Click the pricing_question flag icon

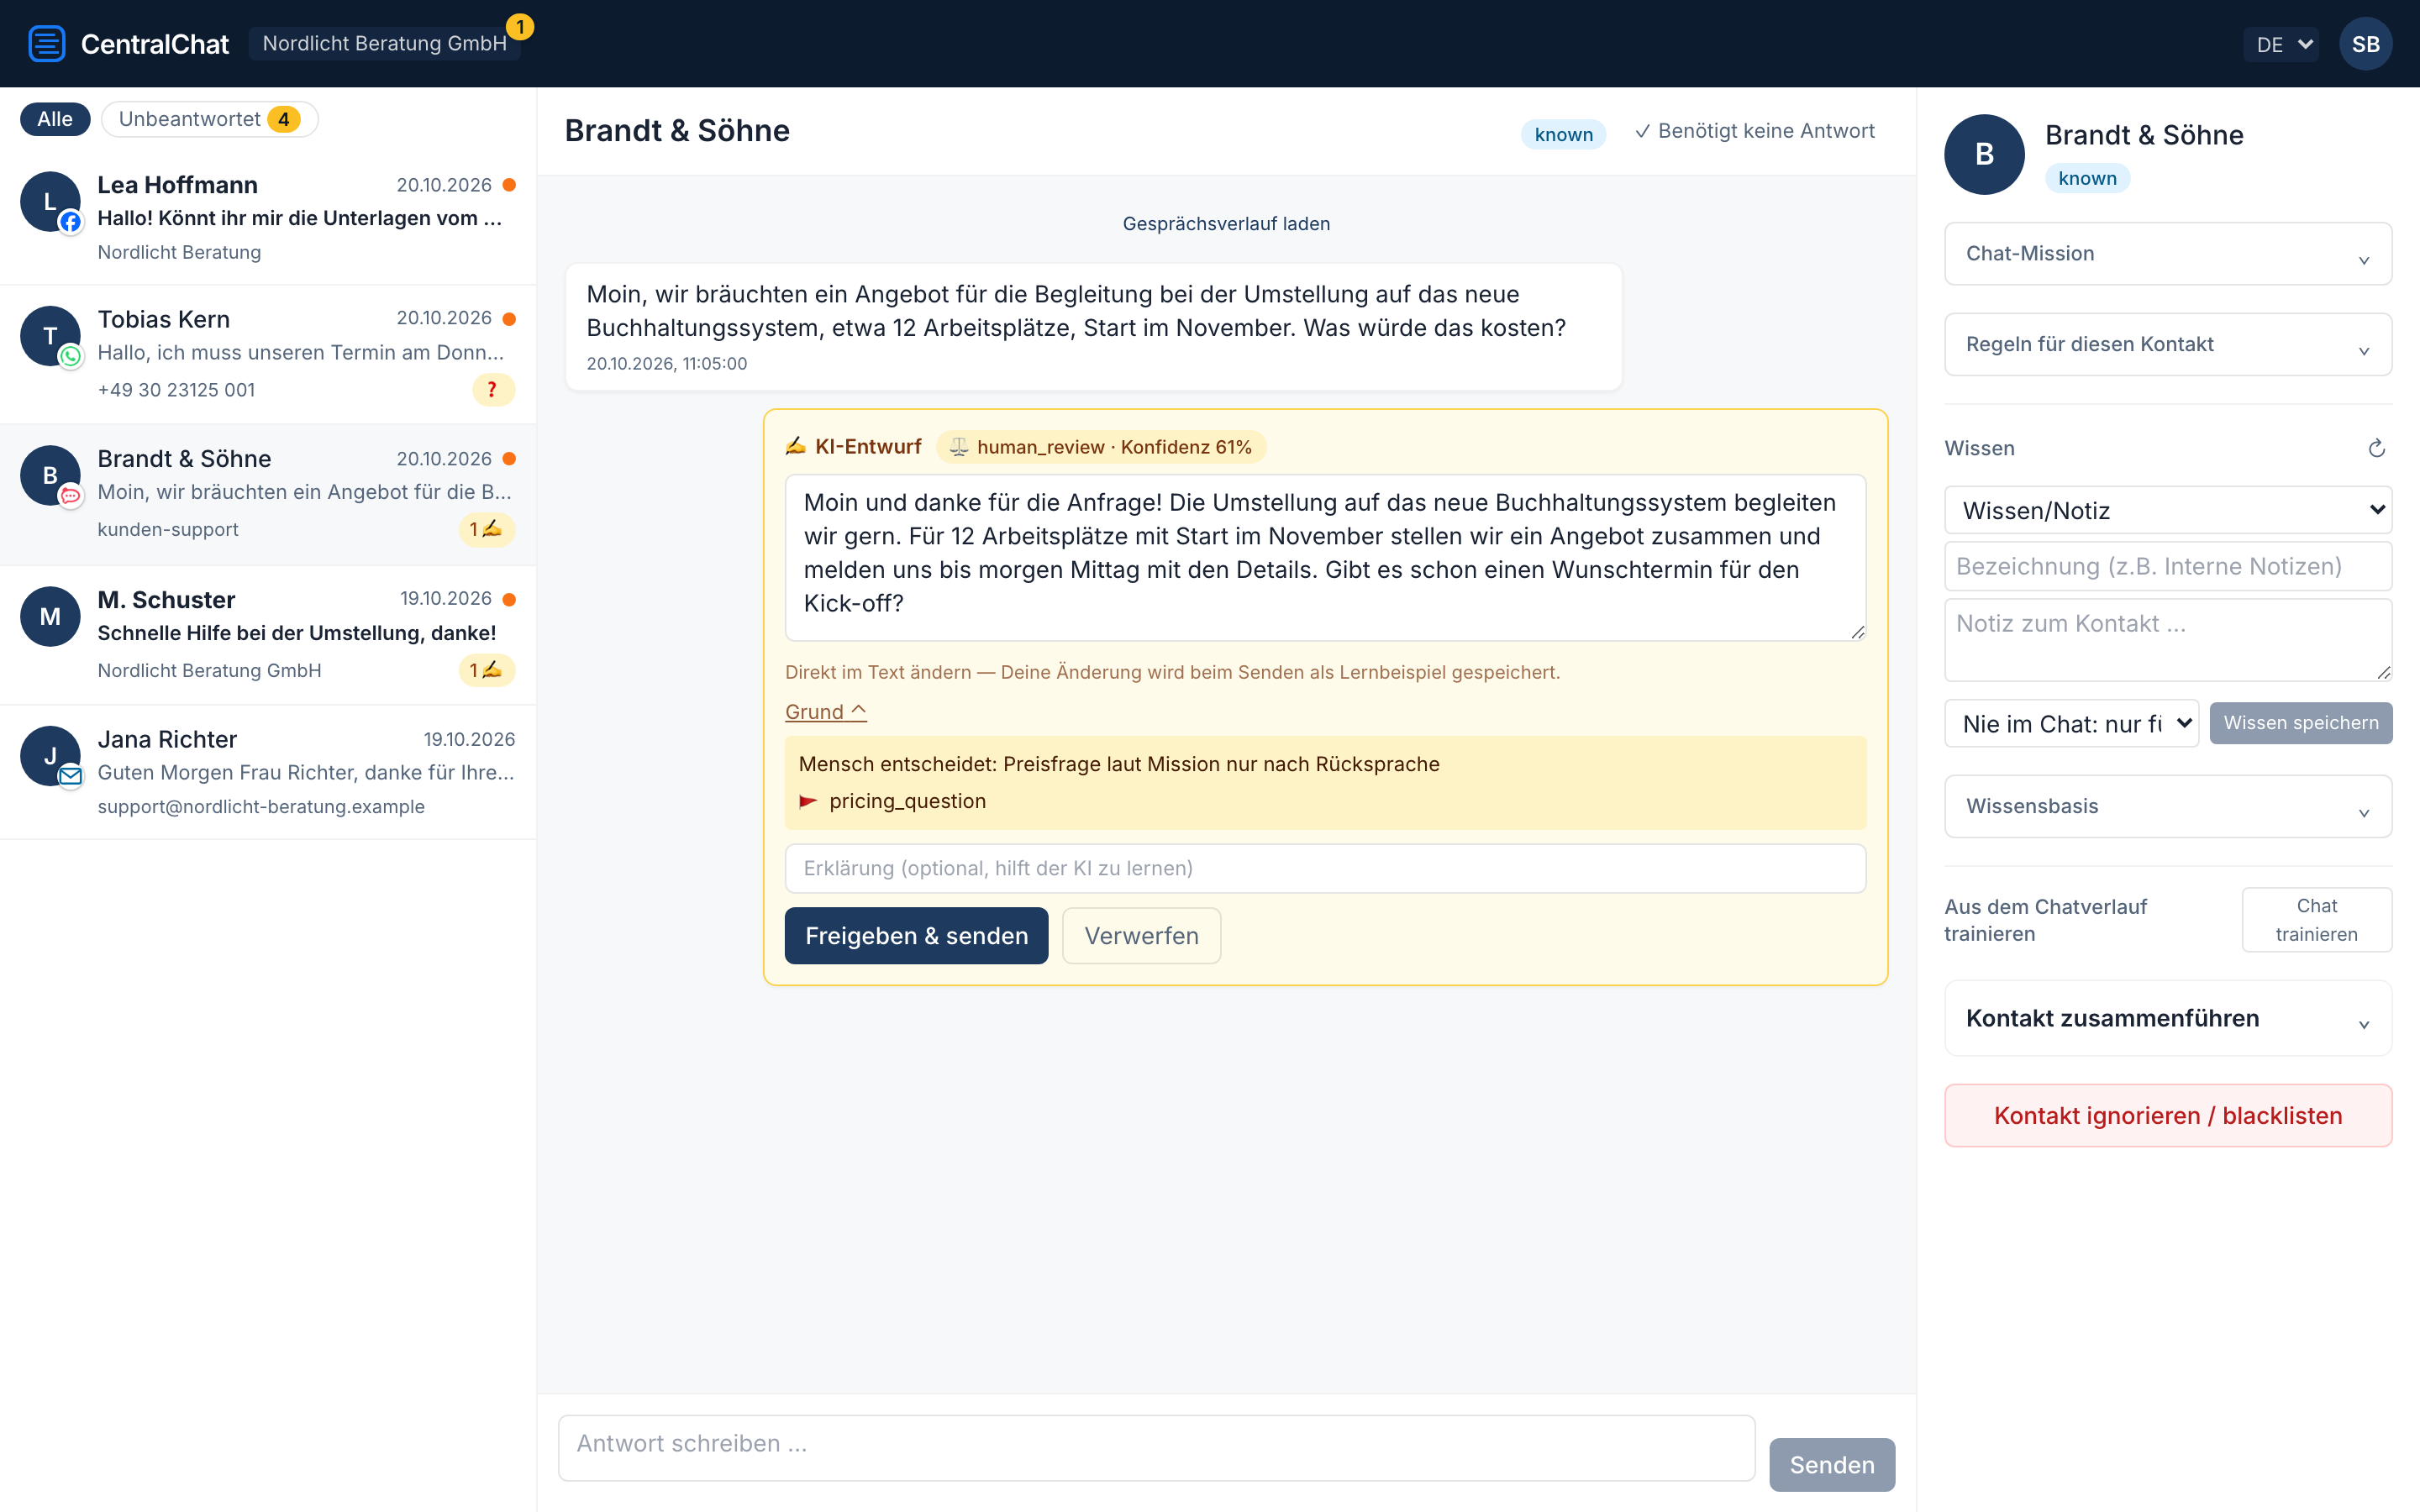808,801
